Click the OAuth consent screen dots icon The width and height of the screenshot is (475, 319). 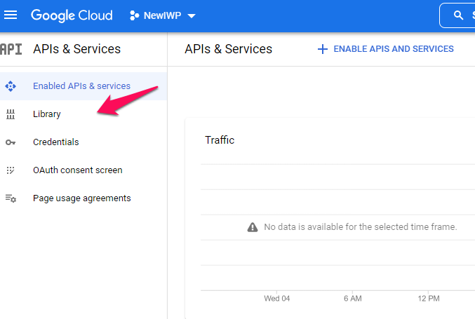11,170
